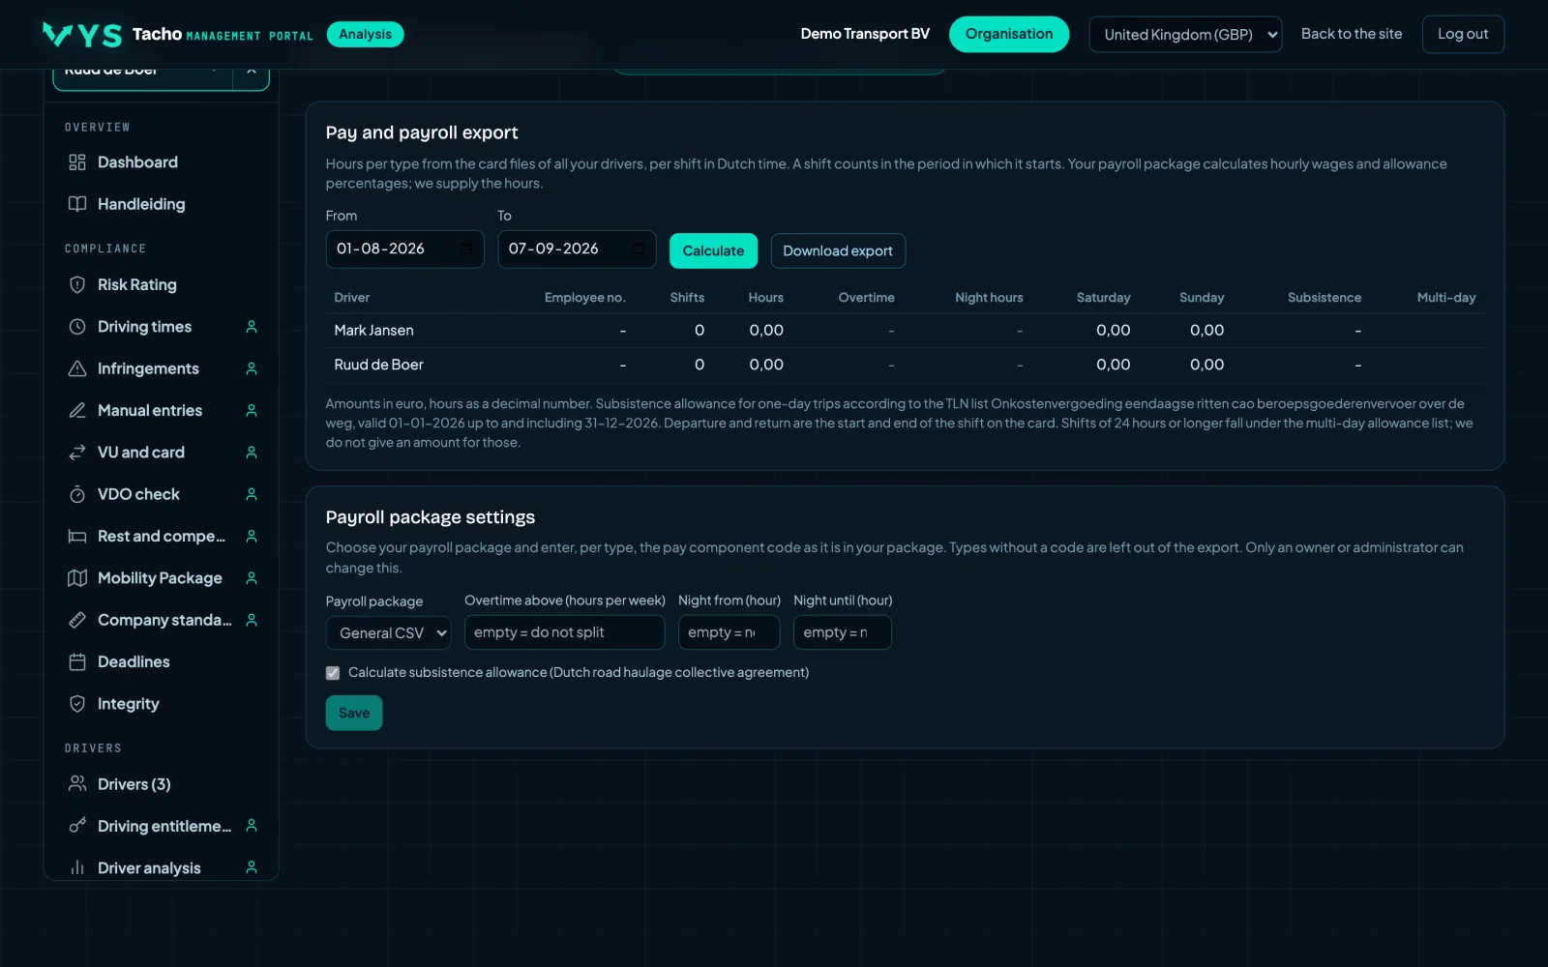This screenshot has width=1548, height=967.
Task: Click the Infringements warning triangle icon
Action: pos(77,368)
